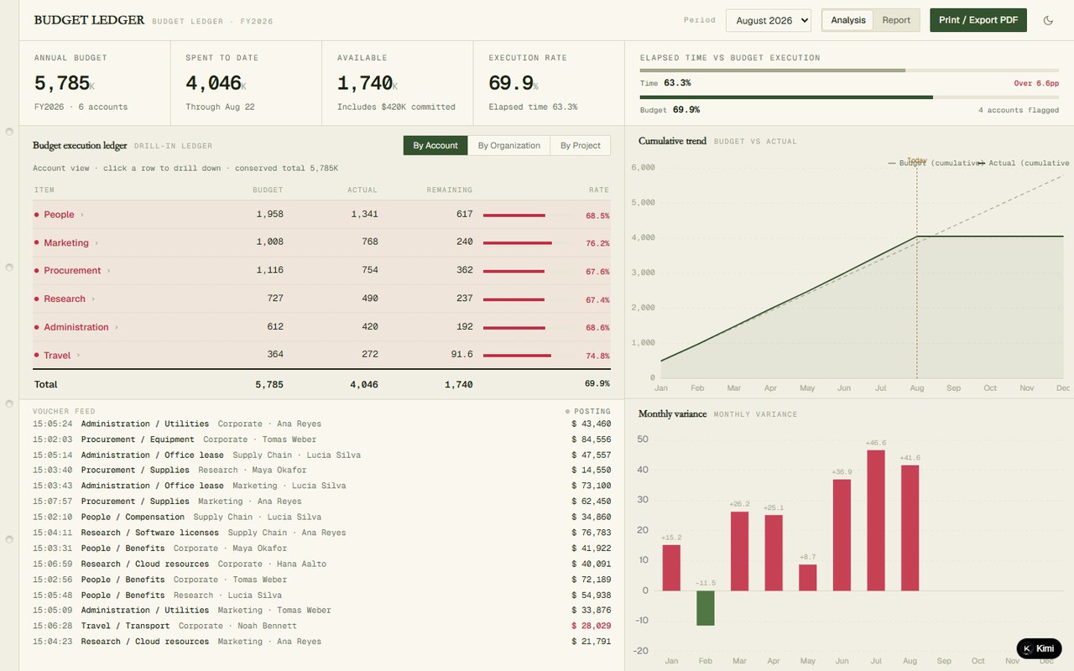Expand the Marketing row chevron
The height and width of the screenshot is (671, 1074).
96,243
